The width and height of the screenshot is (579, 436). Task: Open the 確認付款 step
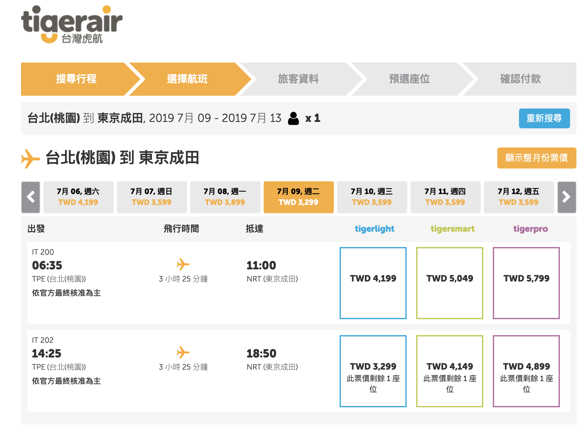coord(520,79)
